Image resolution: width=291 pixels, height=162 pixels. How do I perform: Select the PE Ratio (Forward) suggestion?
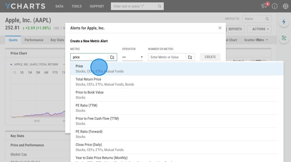(x=177, y=134)
